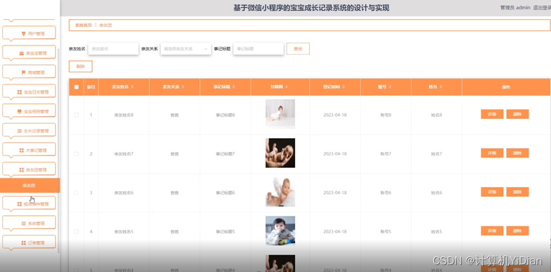Screen dimensions: 551x272
Task: Click the 删除 button above the table
Action: click(x=80, y=66)
